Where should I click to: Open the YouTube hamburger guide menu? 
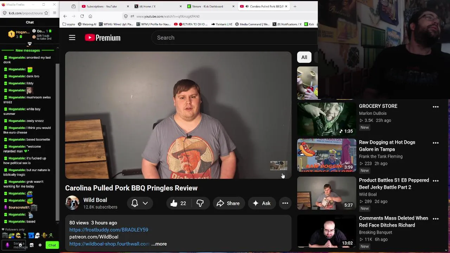[x=72, y=38]
